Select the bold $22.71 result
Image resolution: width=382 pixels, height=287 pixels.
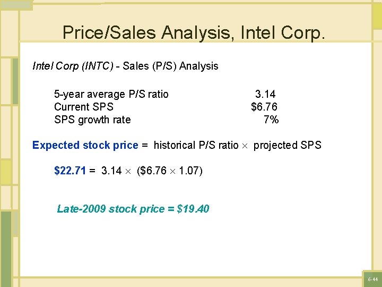pyautogui.click(x=70, y=171)
